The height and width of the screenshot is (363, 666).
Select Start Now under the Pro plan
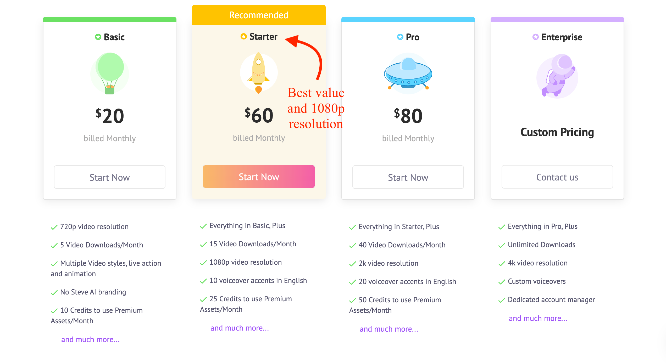pyautogui.click(x=408, y=177)
